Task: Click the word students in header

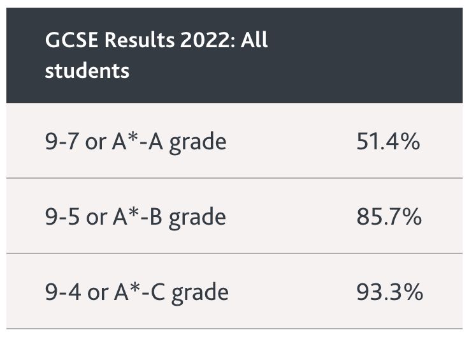Action: (87, 71)
